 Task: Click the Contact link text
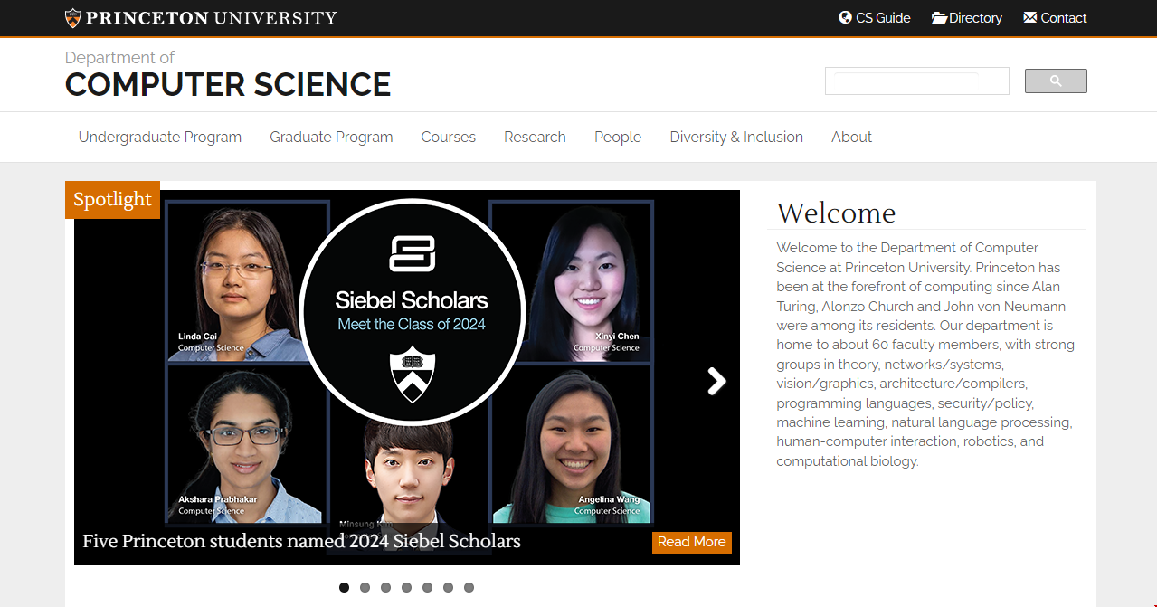pyautogui.click(x=1064, y=18)
